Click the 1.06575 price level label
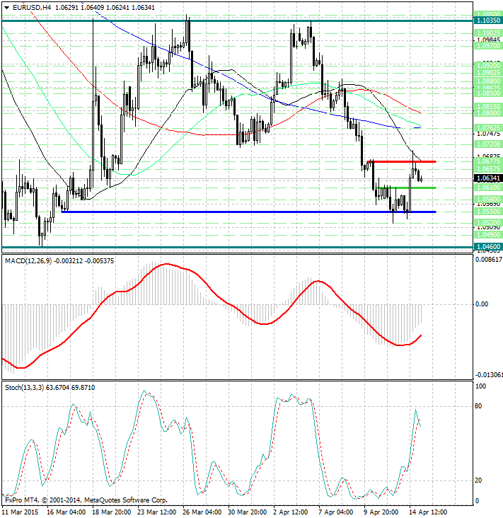This screenshot has height=518, width=503. [488, 169]
